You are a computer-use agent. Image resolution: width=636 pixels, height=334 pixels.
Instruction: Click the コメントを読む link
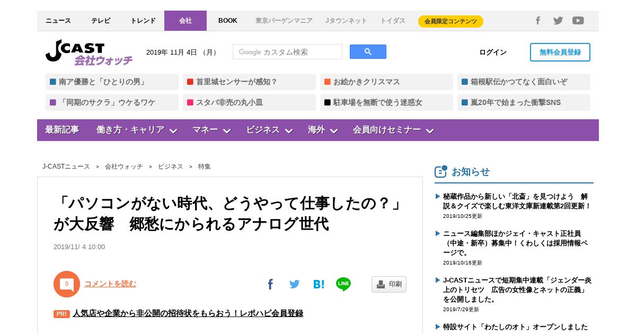pos(110,284)
